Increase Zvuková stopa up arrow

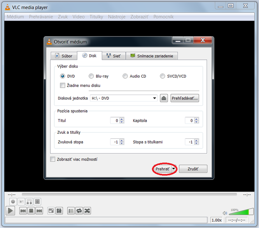[x=122, y=140]
